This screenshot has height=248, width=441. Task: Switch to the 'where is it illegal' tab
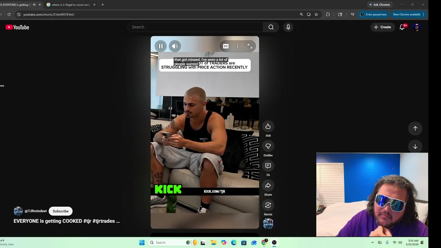tap(71, 5)
